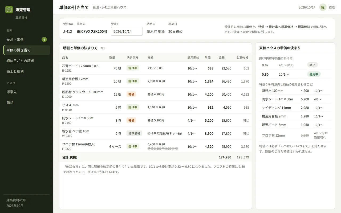
Task: Click the 掛け率 tag on the ビス row
Action: click(x=133, y=107)
